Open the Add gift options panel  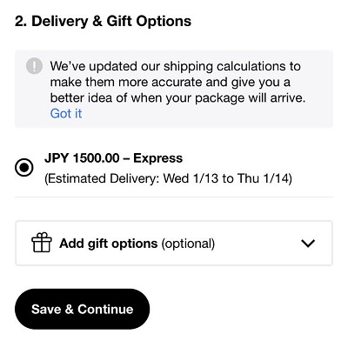coord(174,243)
